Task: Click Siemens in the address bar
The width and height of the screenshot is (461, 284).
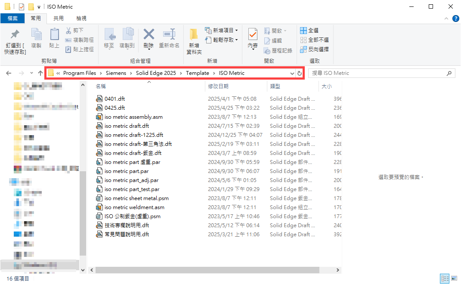Action: pos(116,73)
